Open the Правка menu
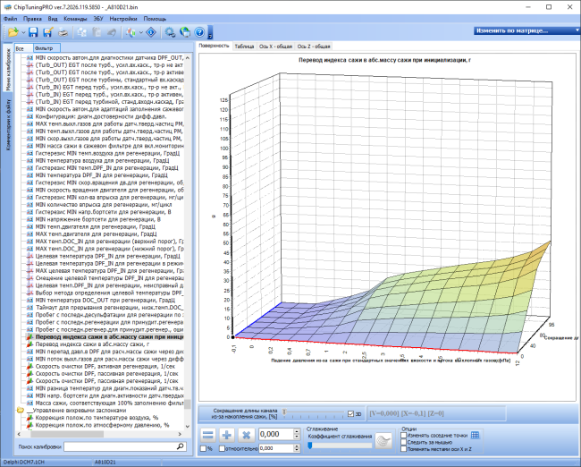The height and width of the screenshot is (467, 581). pos(32,19)
